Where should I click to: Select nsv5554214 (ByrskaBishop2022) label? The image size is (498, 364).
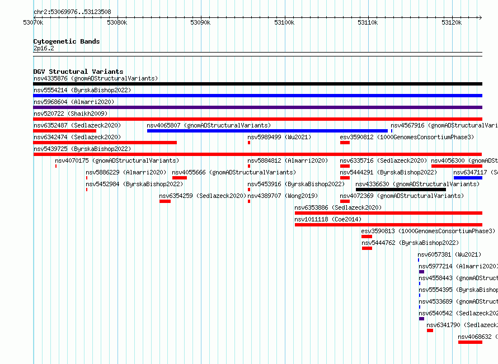pyautogui.click(x=82, y=90)
